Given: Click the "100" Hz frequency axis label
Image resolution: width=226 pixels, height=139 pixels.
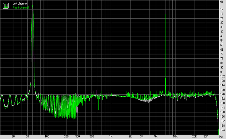Looking at the screenshot, I should tap(47, 136).
